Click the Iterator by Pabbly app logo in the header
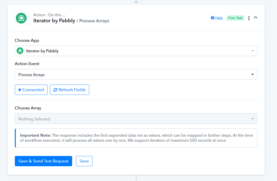 click(21, 18)
